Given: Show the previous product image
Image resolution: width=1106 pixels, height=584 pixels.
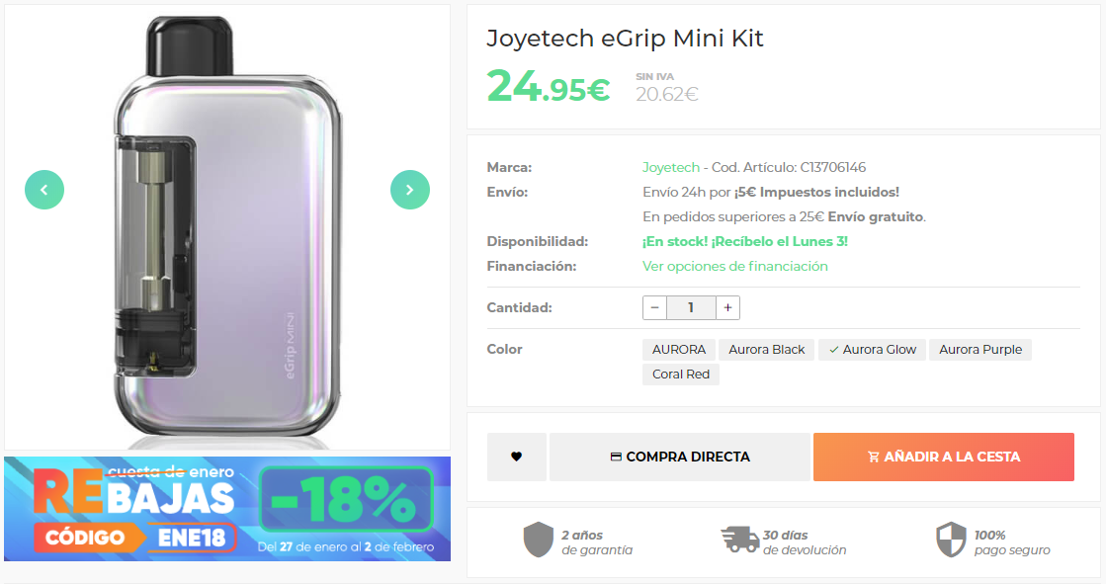Looking at the screenshot, I should [x=44, y=190].
